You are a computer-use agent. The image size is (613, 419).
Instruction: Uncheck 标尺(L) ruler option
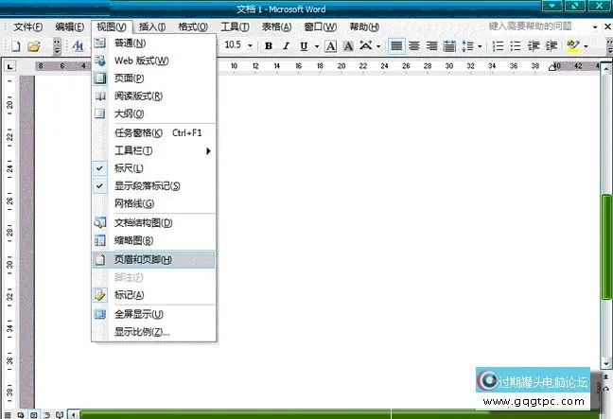pyautogui.click(x=154, y=168)
